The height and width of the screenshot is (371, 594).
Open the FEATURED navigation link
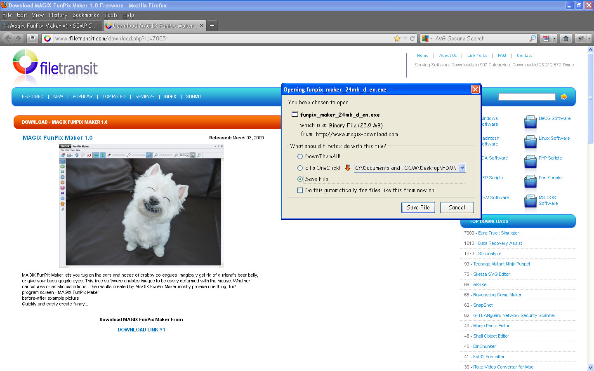(33, 96)
